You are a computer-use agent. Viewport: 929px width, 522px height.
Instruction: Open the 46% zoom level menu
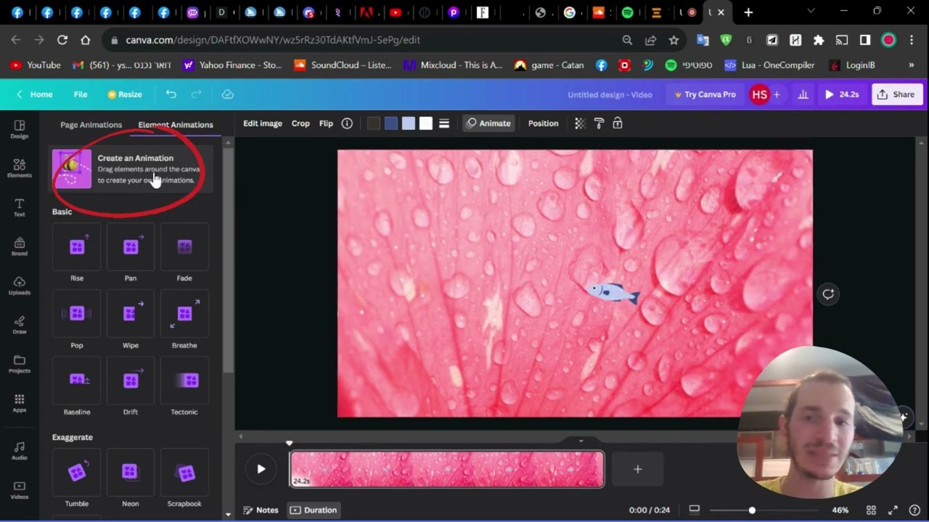point(840,510)
